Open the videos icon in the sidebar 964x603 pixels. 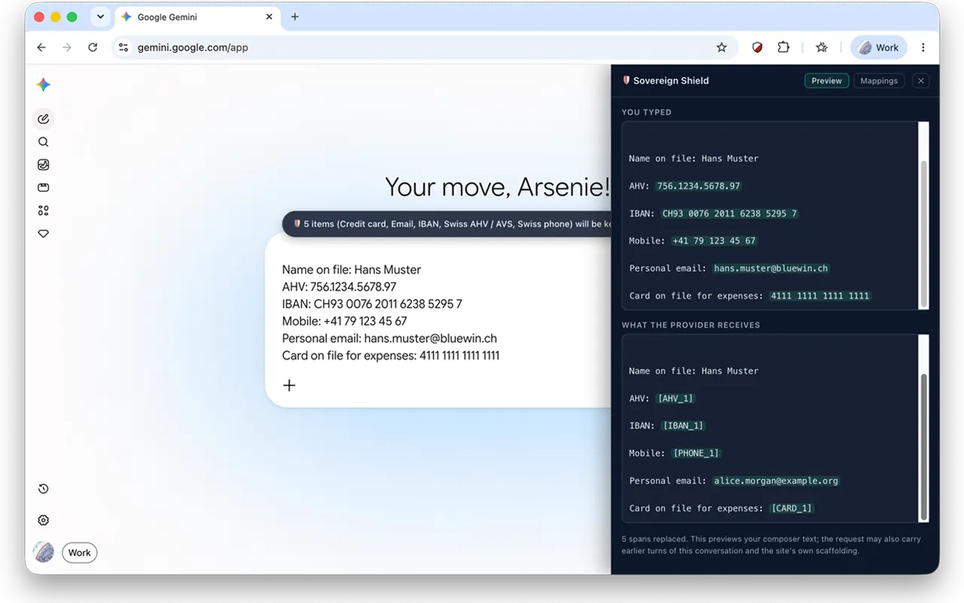(x=44, y=188)
